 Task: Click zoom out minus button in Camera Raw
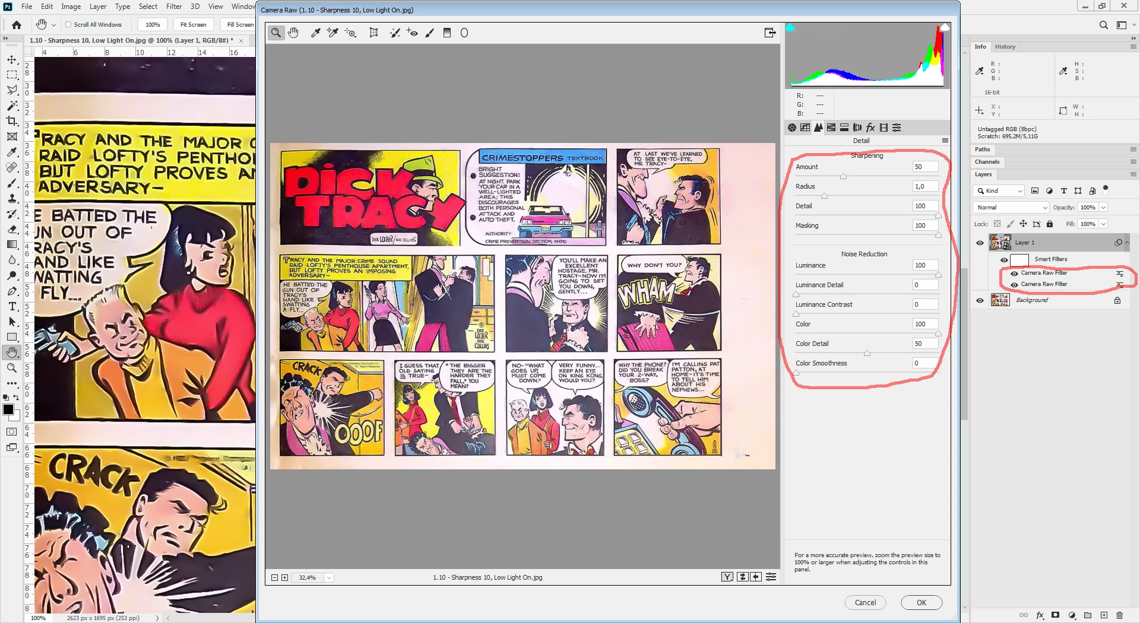pyautogui.click(x=274, y=577)
